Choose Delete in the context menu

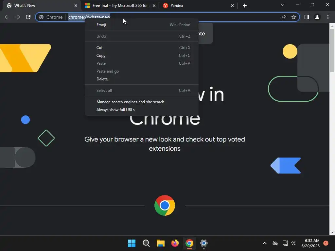point(142,79)
